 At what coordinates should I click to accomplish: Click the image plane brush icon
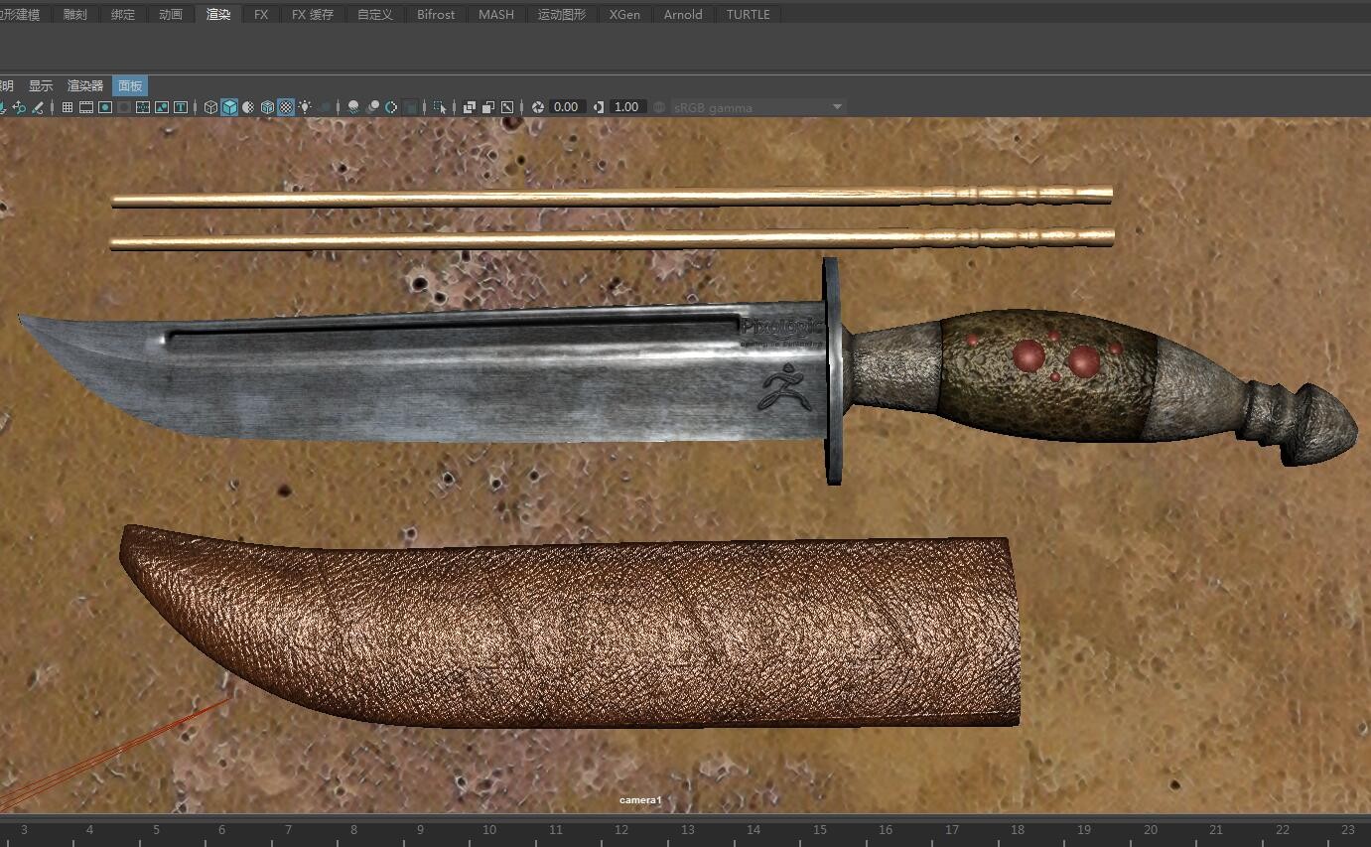38,107
